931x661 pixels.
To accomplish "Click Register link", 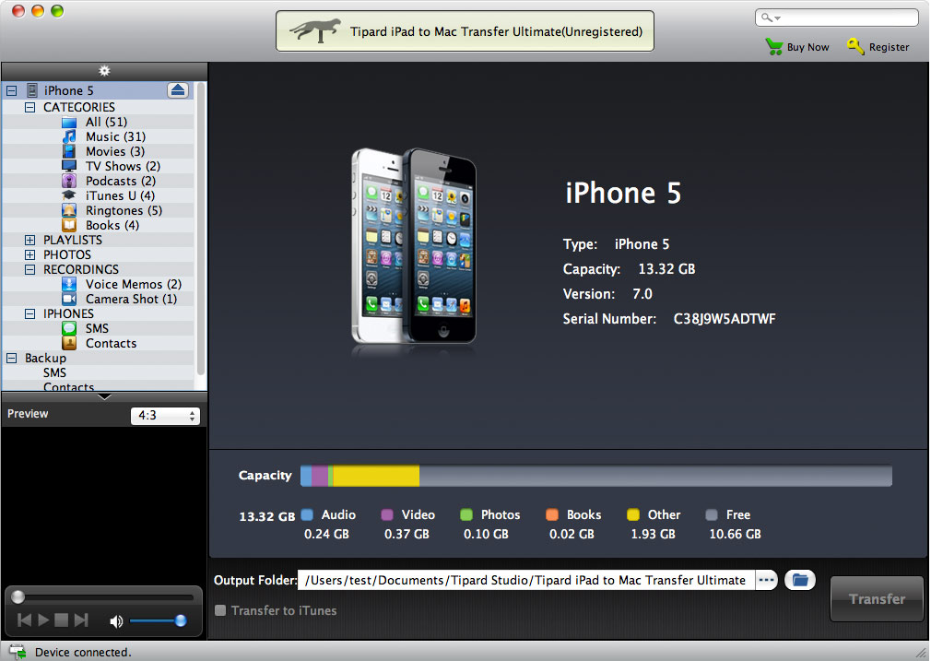I will [x=889, y=47].
